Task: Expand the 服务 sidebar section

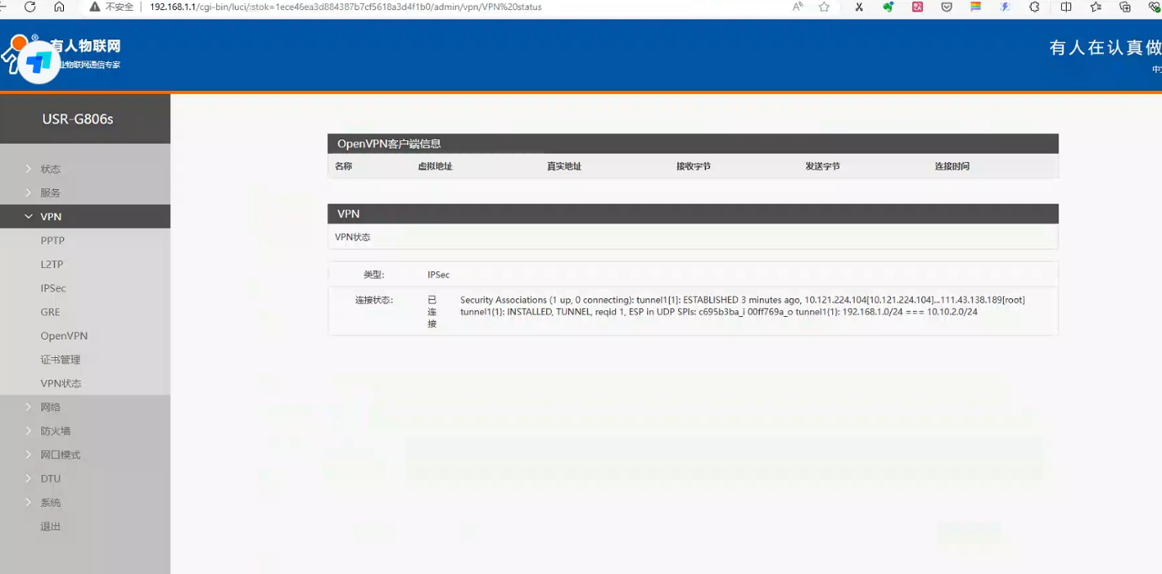Action: [50, 192]
